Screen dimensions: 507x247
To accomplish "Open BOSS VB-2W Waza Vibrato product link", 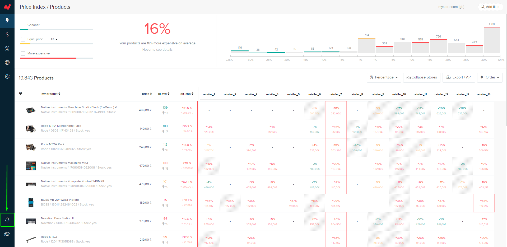I will [60, 200].
